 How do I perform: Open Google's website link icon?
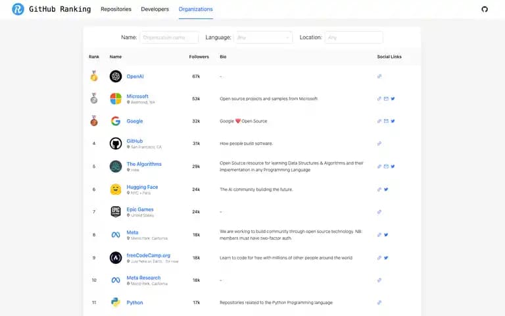coord(379,121)
